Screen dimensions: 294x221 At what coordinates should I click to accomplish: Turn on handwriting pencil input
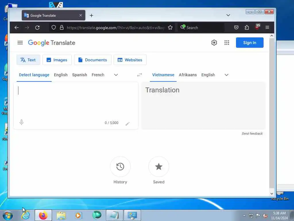(127, 123)
